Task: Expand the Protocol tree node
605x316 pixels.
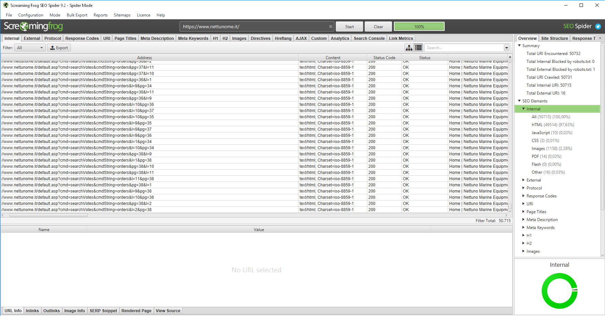Action: tap(523, 188)
